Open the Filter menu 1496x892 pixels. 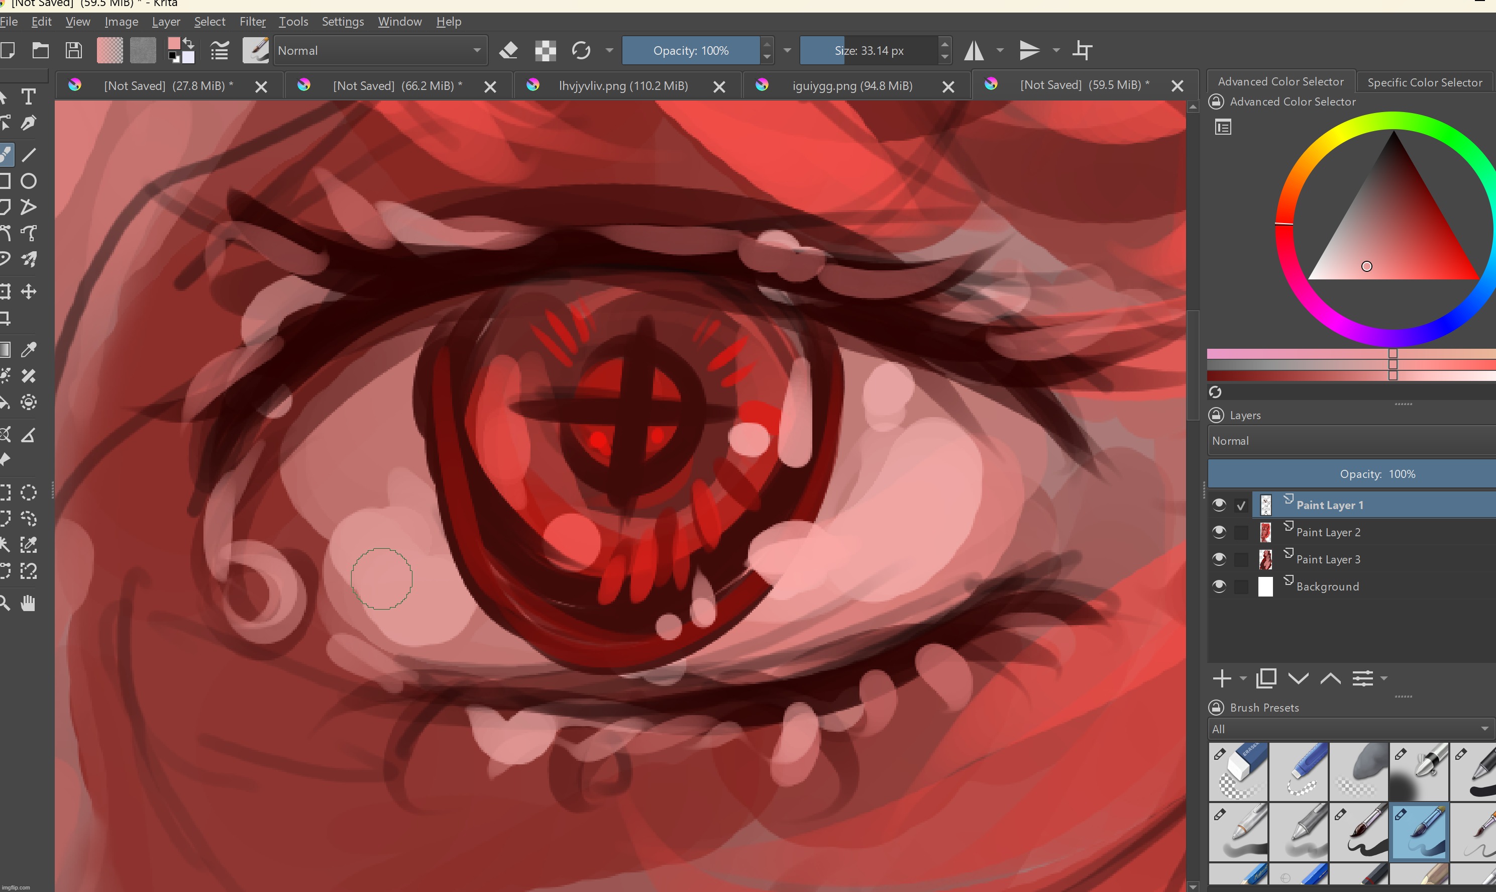[252, 22]
